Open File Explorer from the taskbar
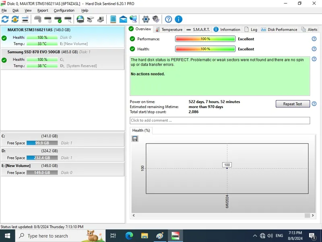Viewport: 322px width, 242px height. (x=144, y=236)
